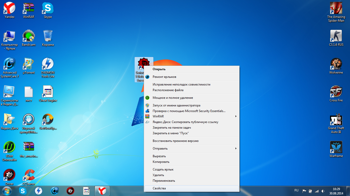The width and height of the screenshot is (350, 196).
Task: Select the Serious Sam 3 desktop shortcut
Action: pos(139,69)
